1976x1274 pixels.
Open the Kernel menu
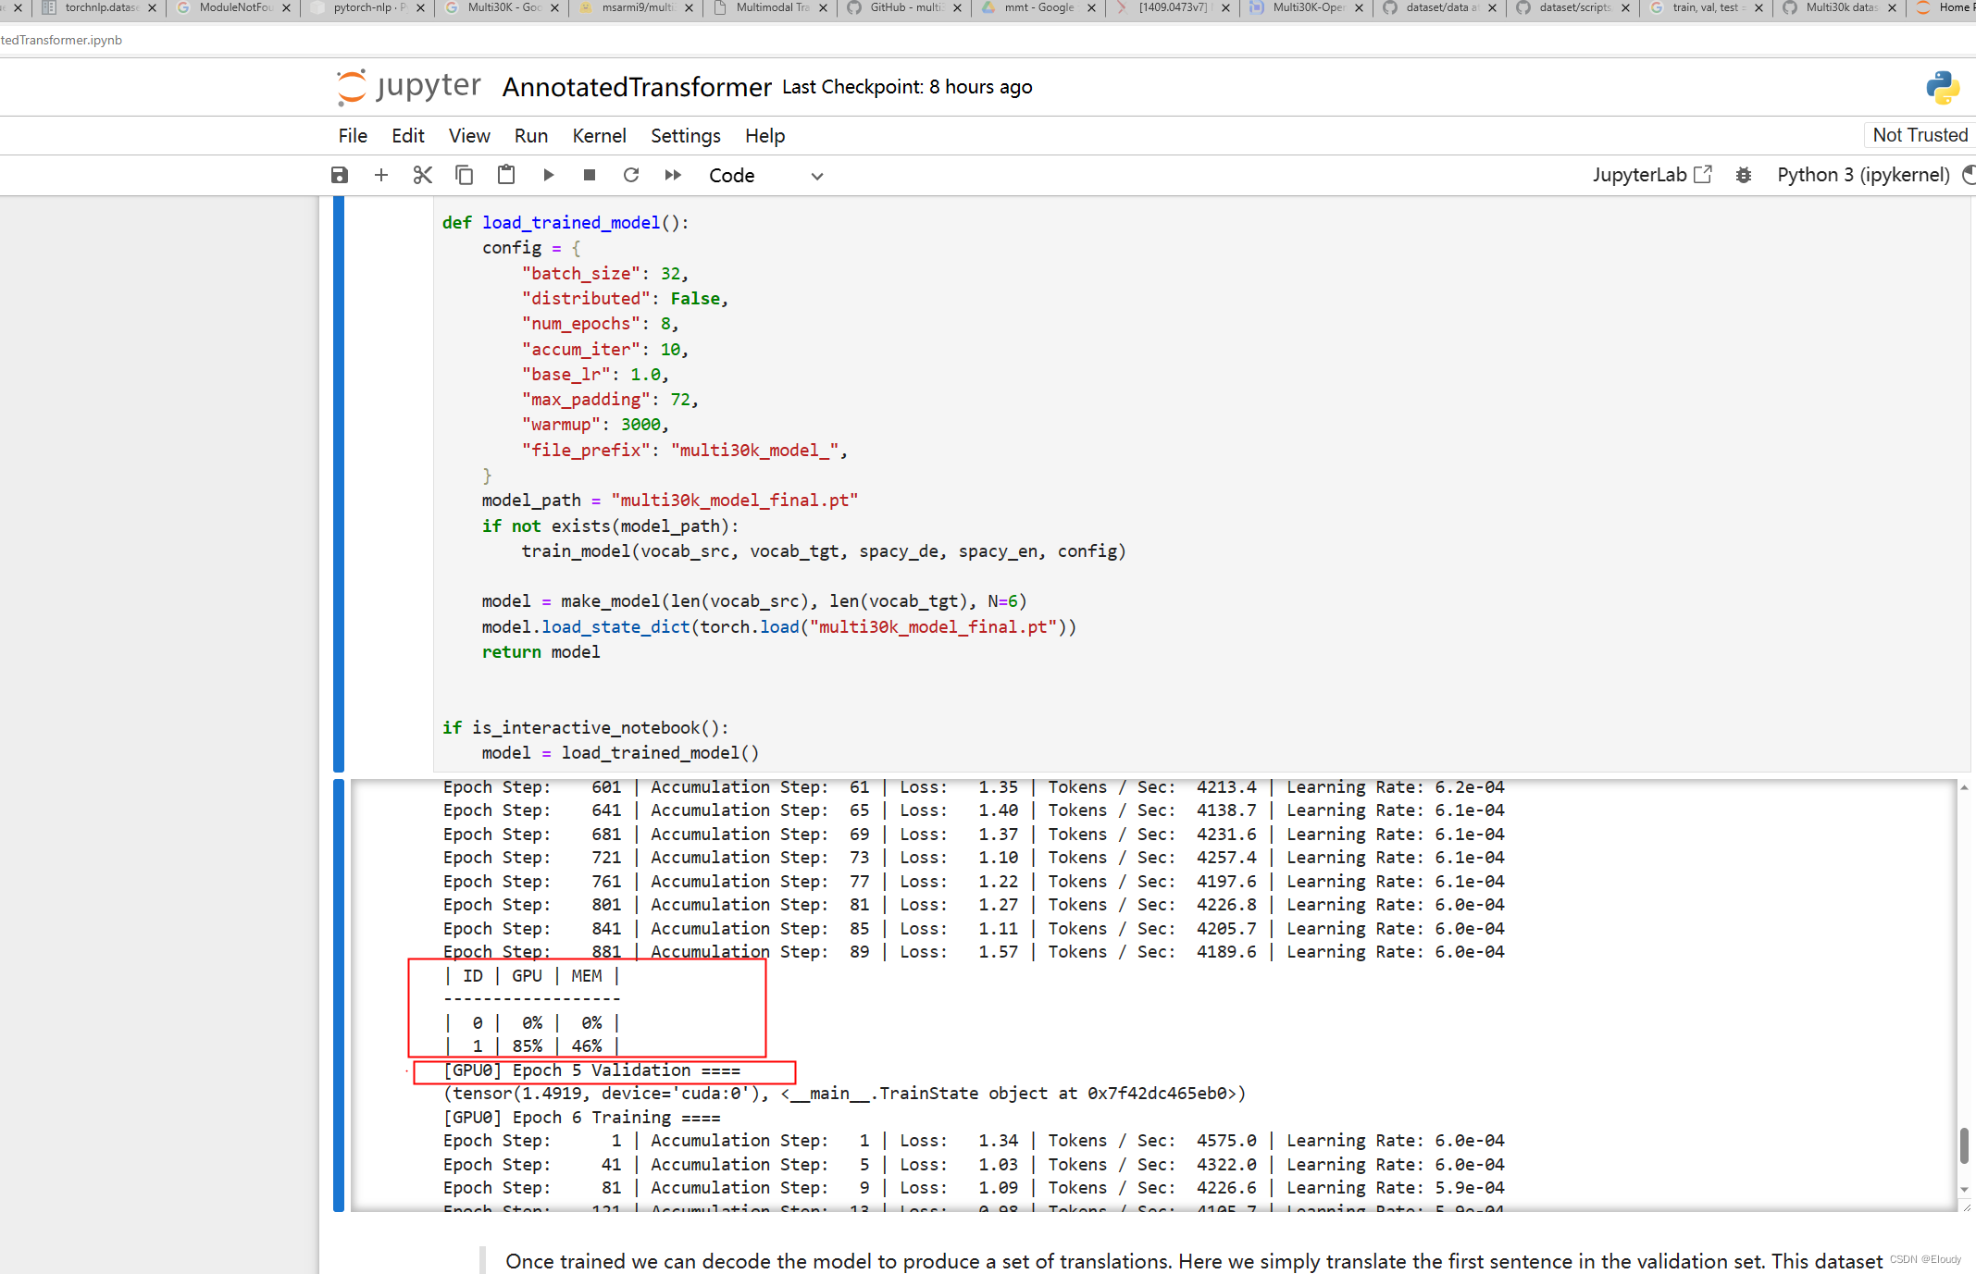click(599, 136)
